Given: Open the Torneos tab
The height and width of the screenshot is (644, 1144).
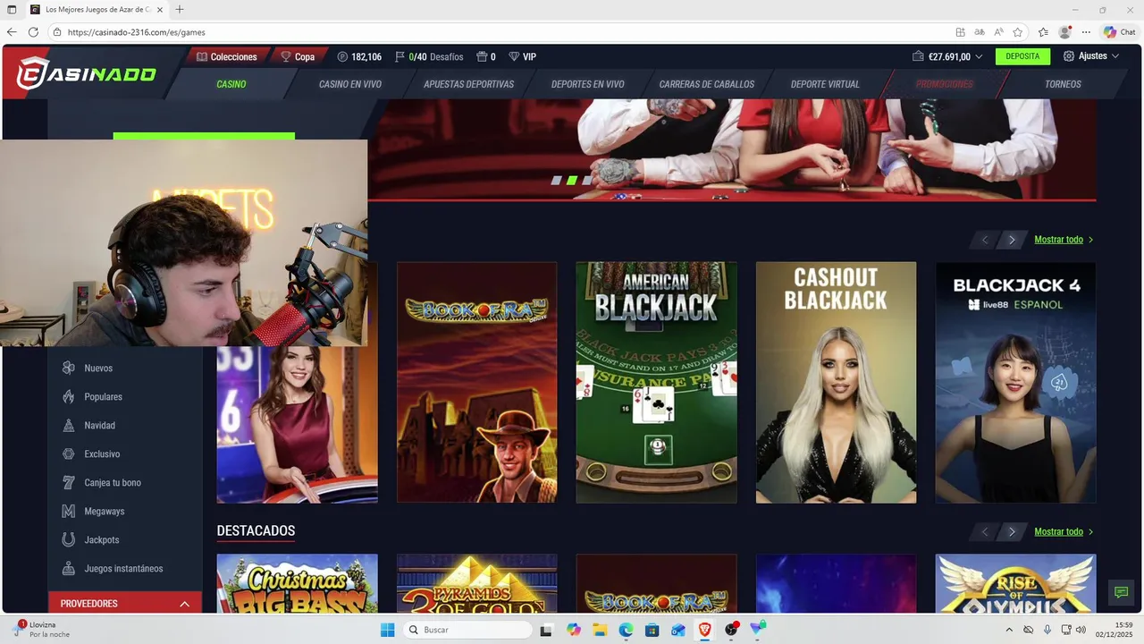Looking at the screenshot, I should pyautogui.click(x=1063, y=84).
